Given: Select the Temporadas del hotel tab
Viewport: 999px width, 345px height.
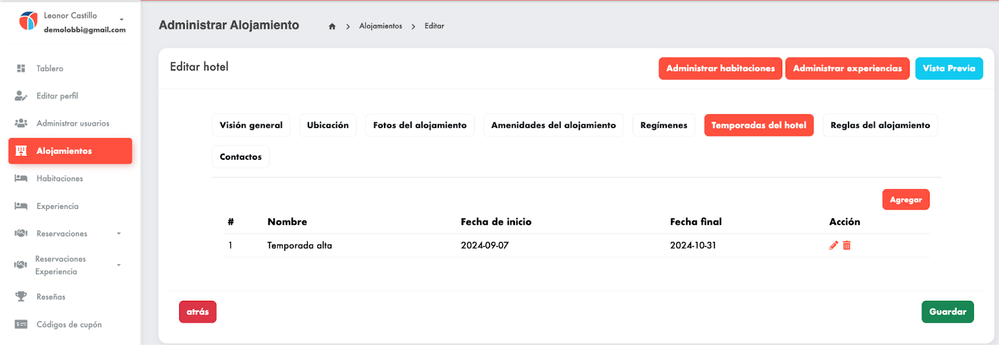Looking at the screenshot, I should (x=759, y=125).
